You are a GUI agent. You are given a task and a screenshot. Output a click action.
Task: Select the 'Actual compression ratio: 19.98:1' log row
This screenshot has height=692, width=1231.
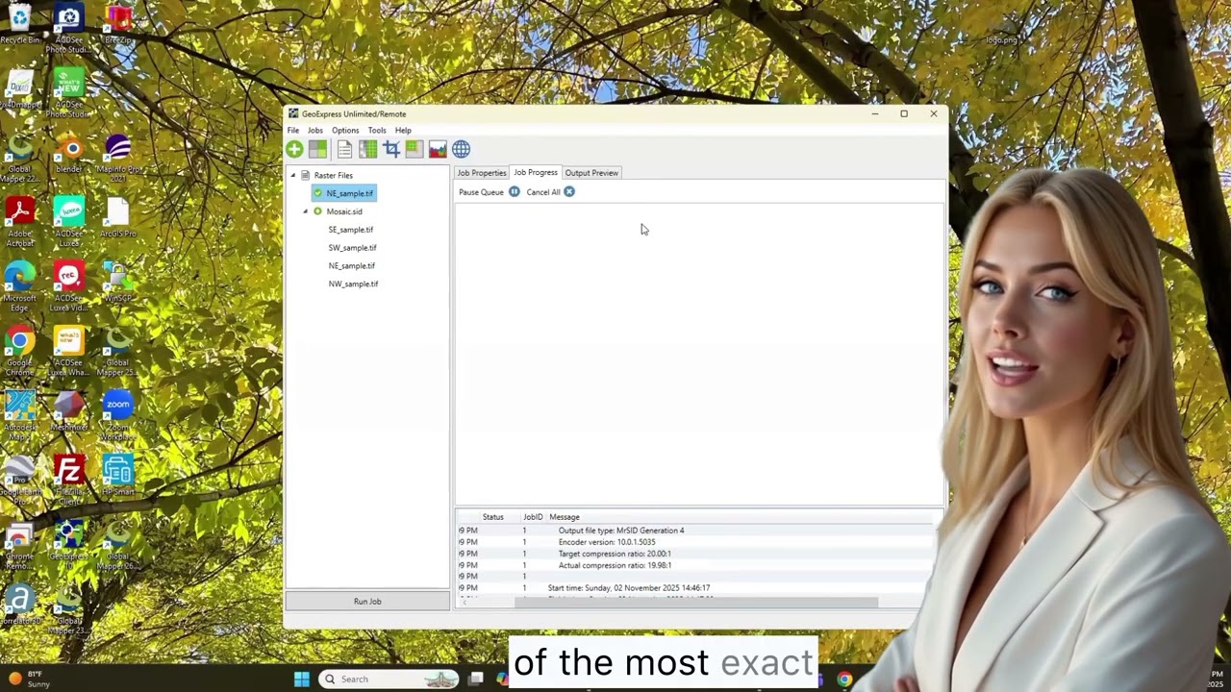coord(696,565)
